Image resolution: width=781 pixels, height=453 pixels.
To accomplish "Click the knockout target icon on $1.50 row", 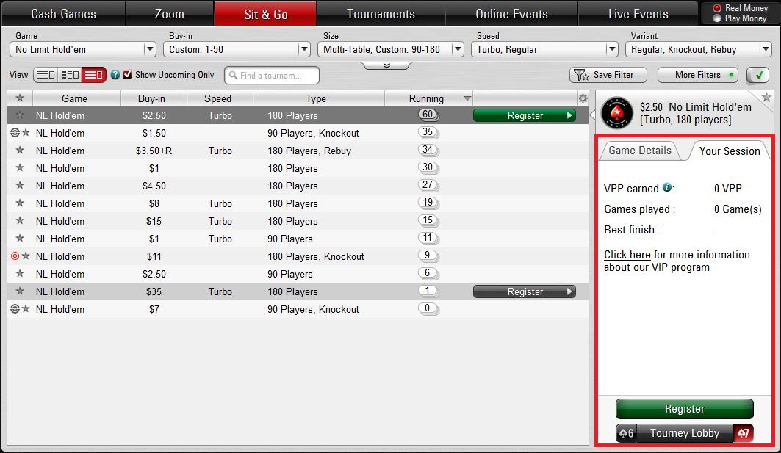I will (15, 132).
